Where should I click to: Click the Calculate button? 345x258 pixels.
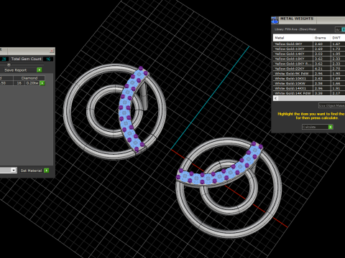pyautogui.click(x=318, y=127)
